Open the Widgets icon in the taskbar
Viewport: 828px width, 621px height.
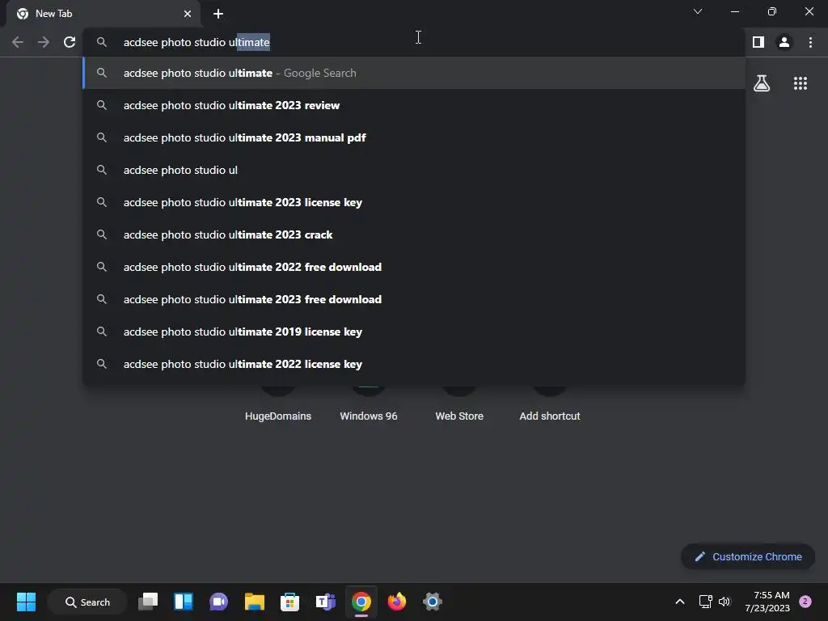point(184,602)
